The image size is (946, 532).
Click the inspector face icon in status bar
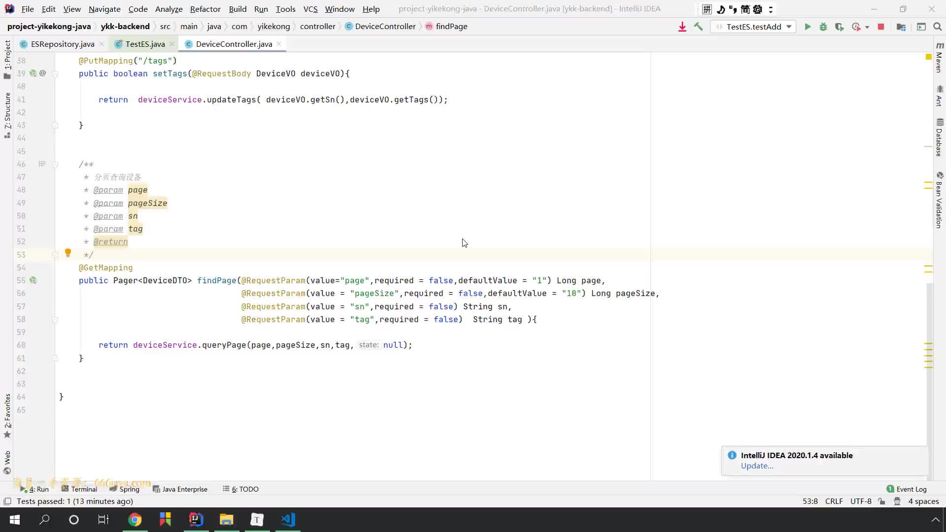(897, 501)
